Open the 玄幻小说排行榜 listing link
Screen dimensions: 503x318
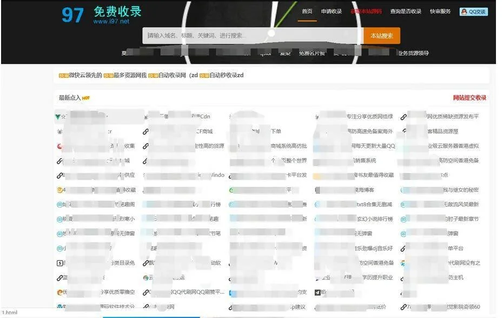[374, 219]
